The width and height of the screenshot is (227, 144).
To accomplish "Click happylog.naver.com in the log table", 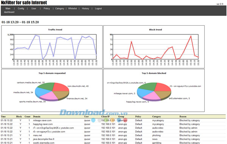I will pos(43,124).
